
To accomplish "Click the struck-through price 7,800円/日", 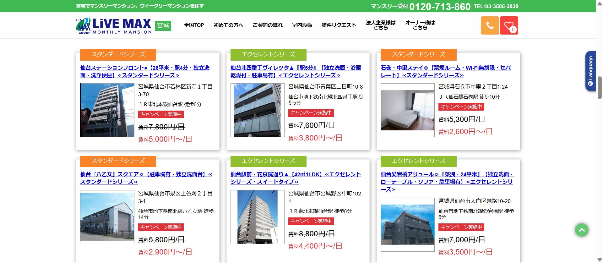I will point(161,127).
